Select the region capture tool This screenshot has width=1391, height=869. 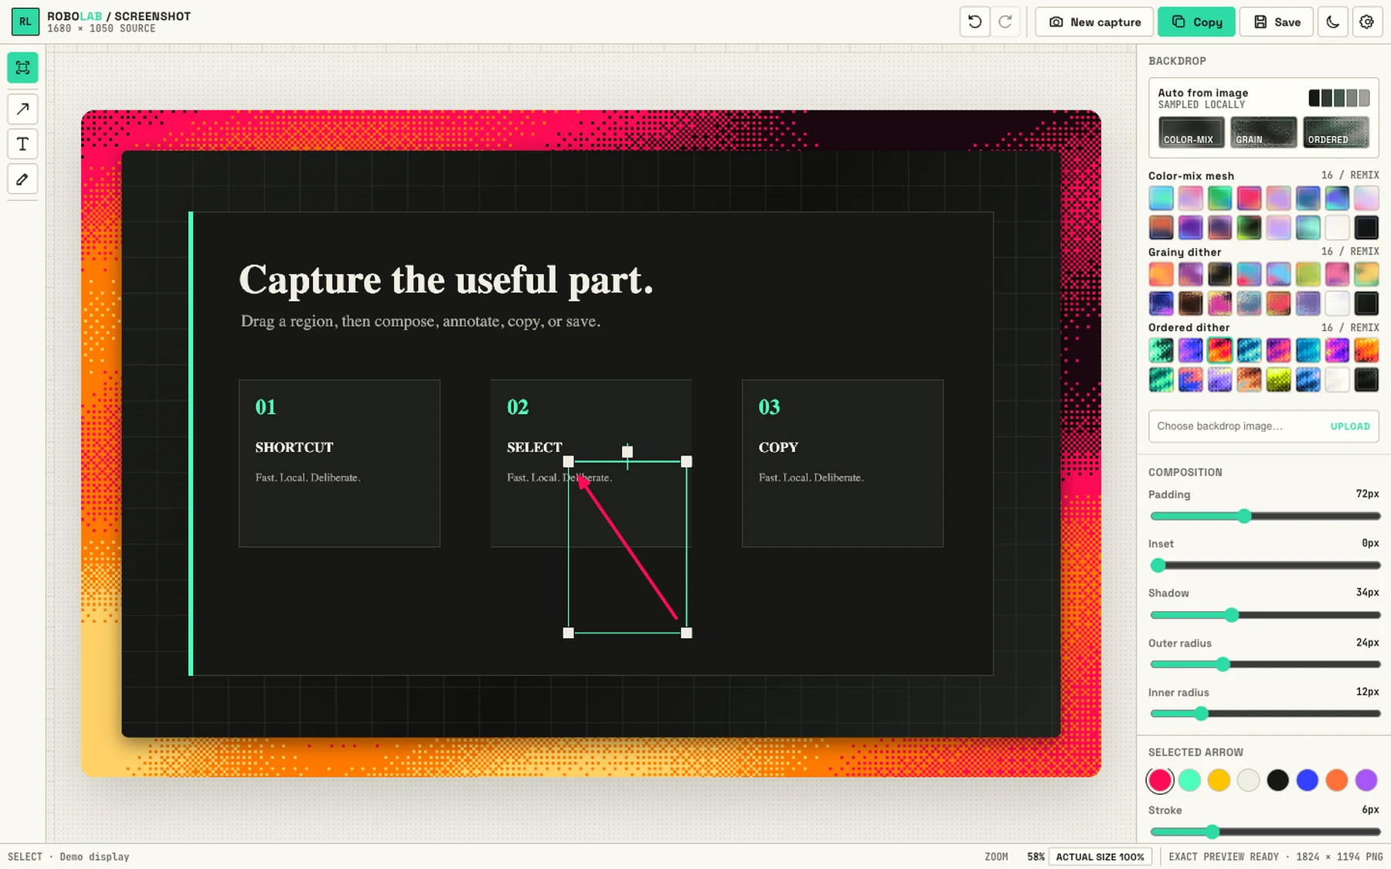click(22, 67)
